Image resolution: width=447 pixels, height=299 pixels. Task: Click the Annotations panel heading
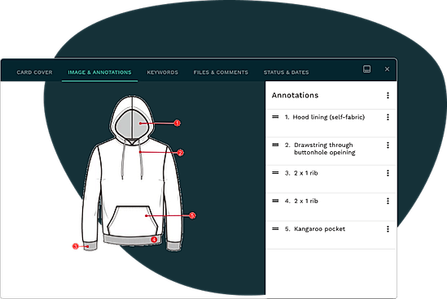point(295,95)
